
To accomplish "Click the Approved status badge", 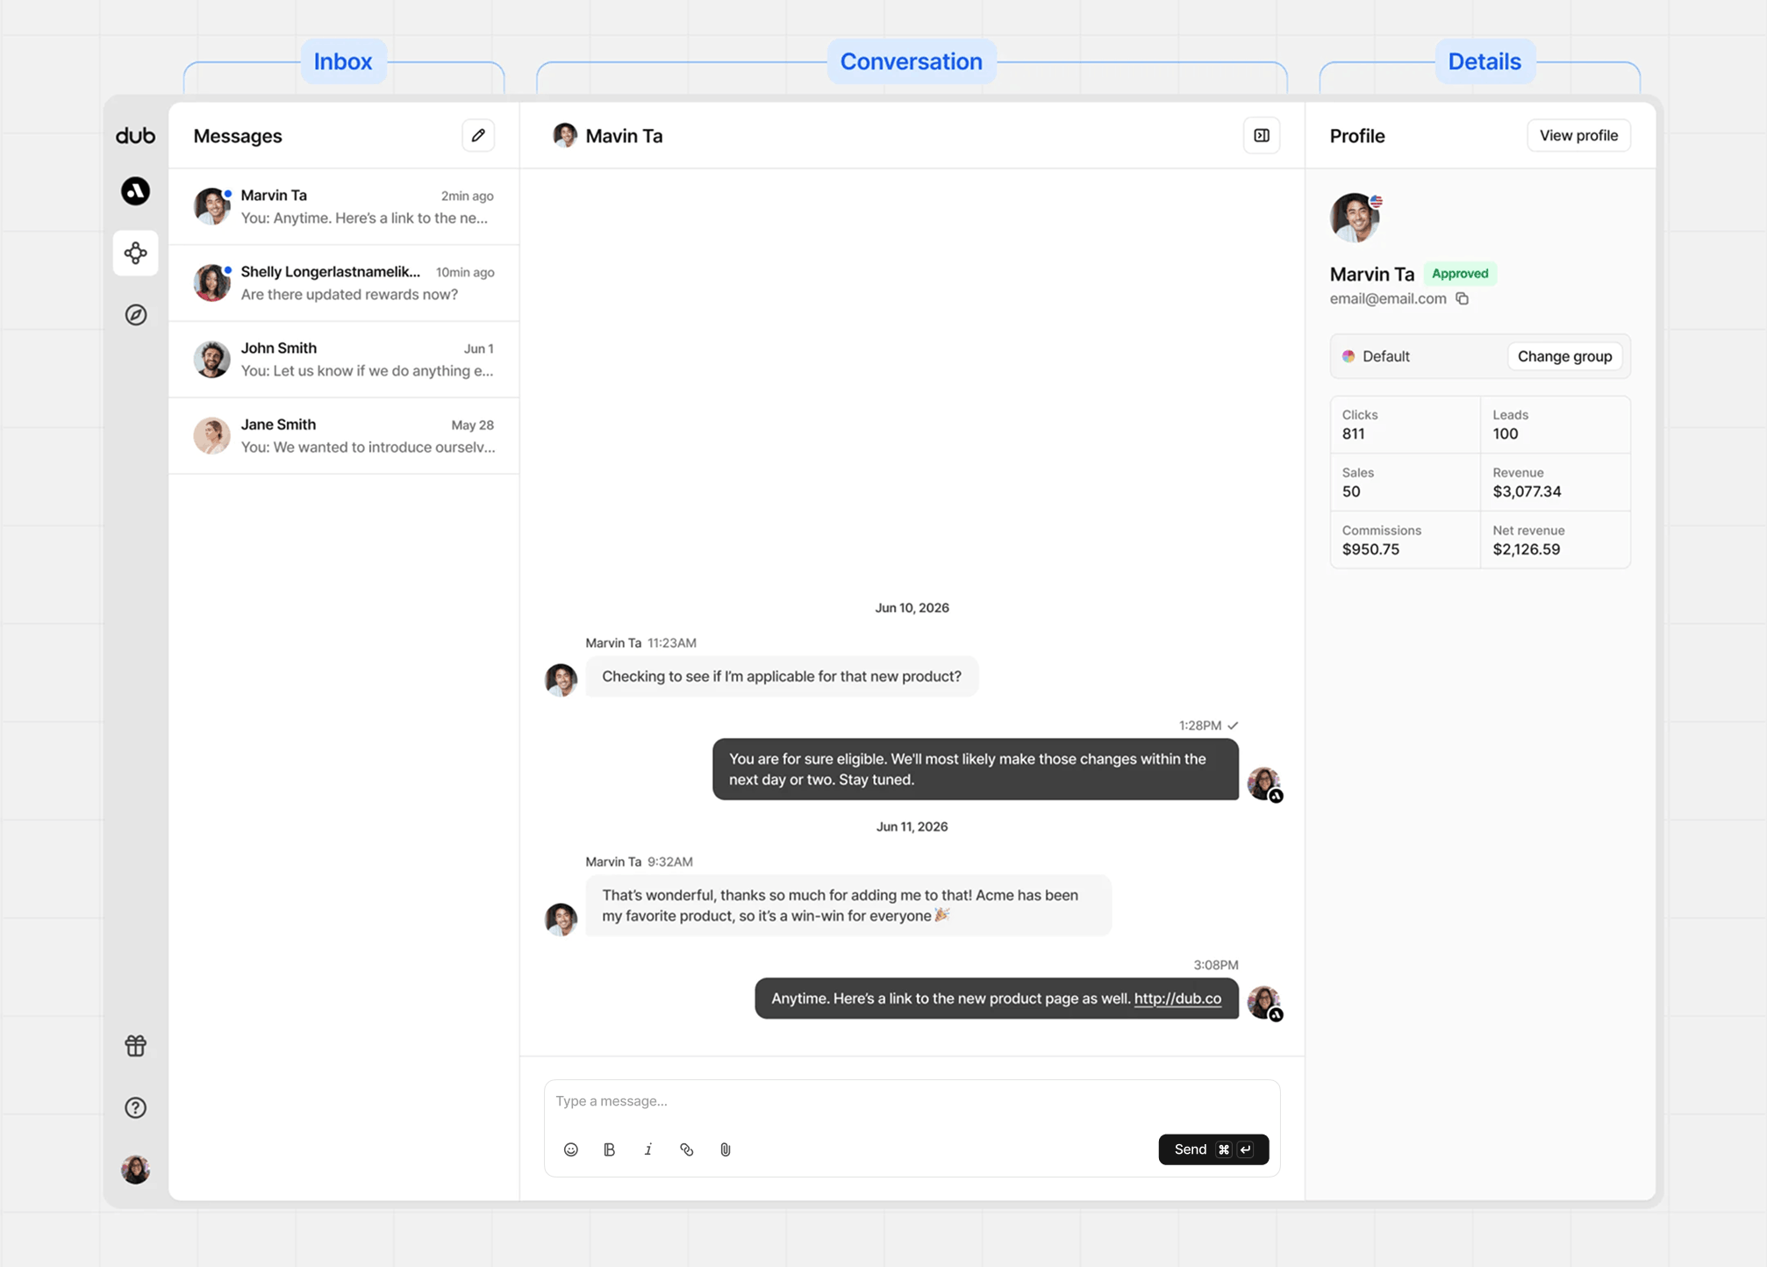I will pos(1460,274).
